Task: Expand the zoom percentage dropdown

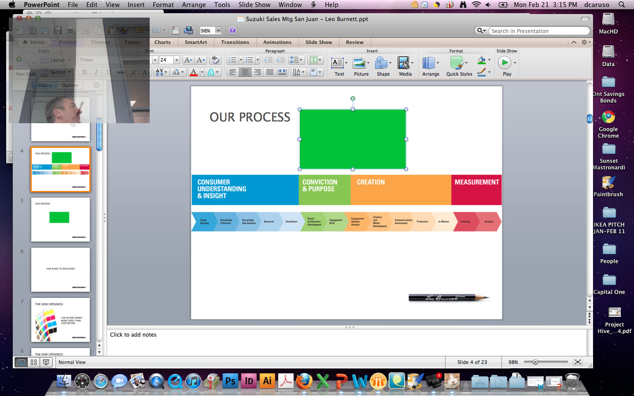Action: coord(218,31)
